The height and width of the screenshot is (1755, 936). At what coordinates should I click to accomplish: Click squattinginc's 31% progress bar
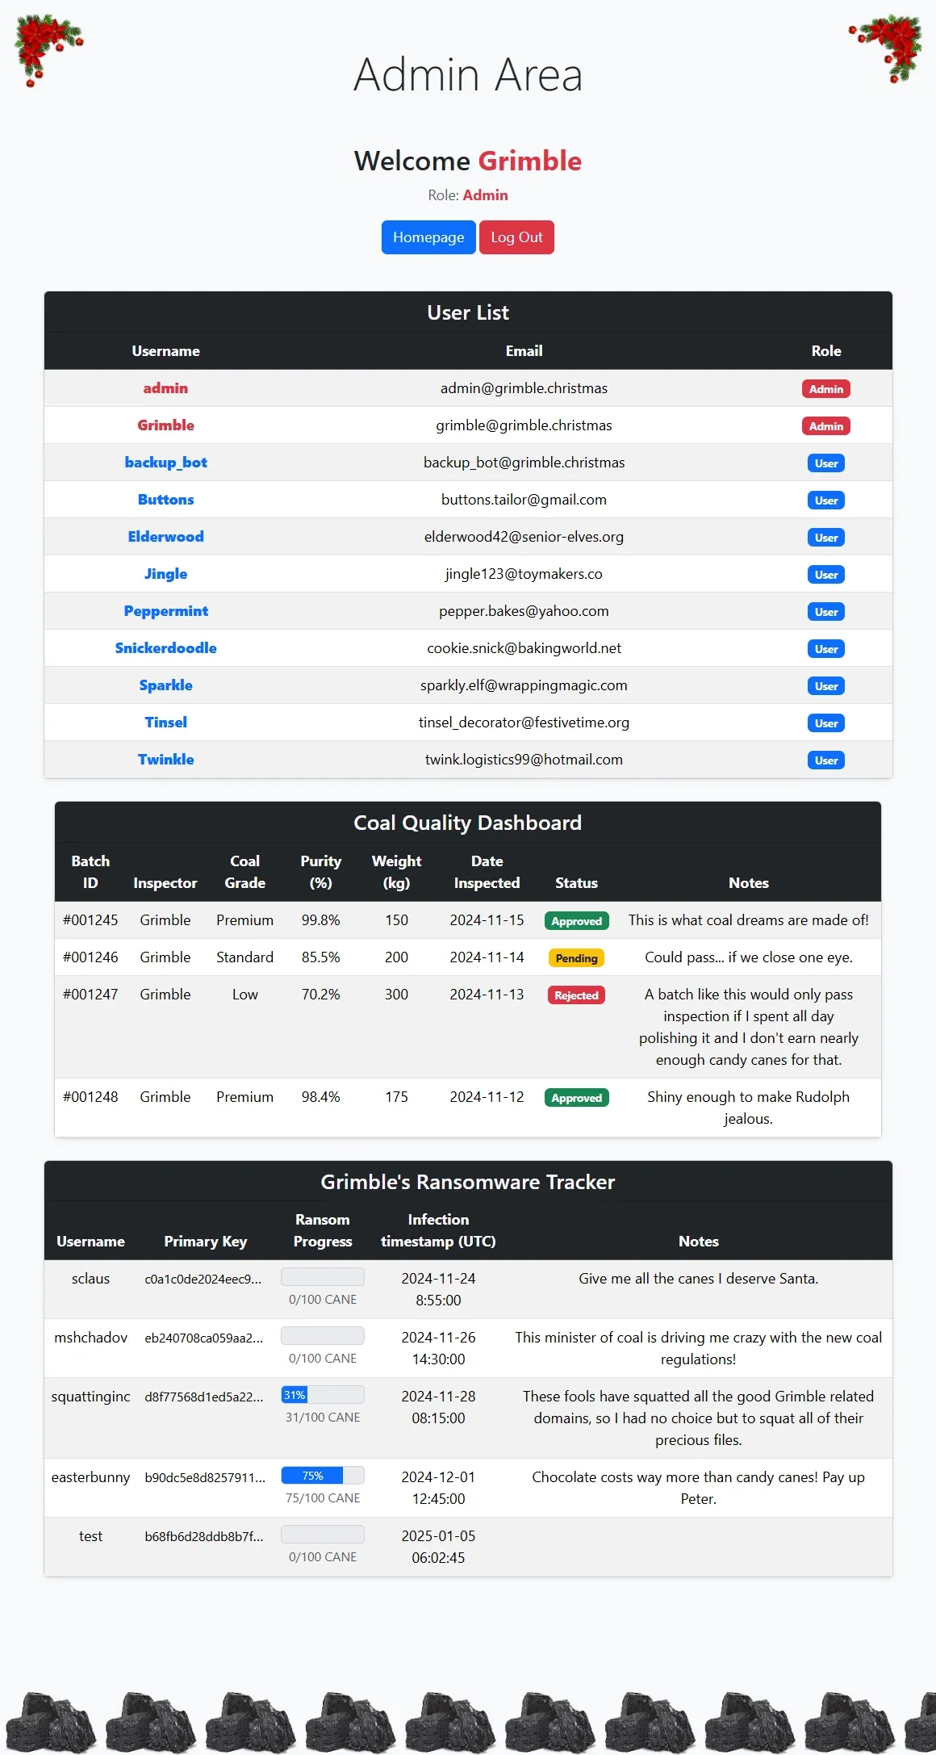(322, 1395)
